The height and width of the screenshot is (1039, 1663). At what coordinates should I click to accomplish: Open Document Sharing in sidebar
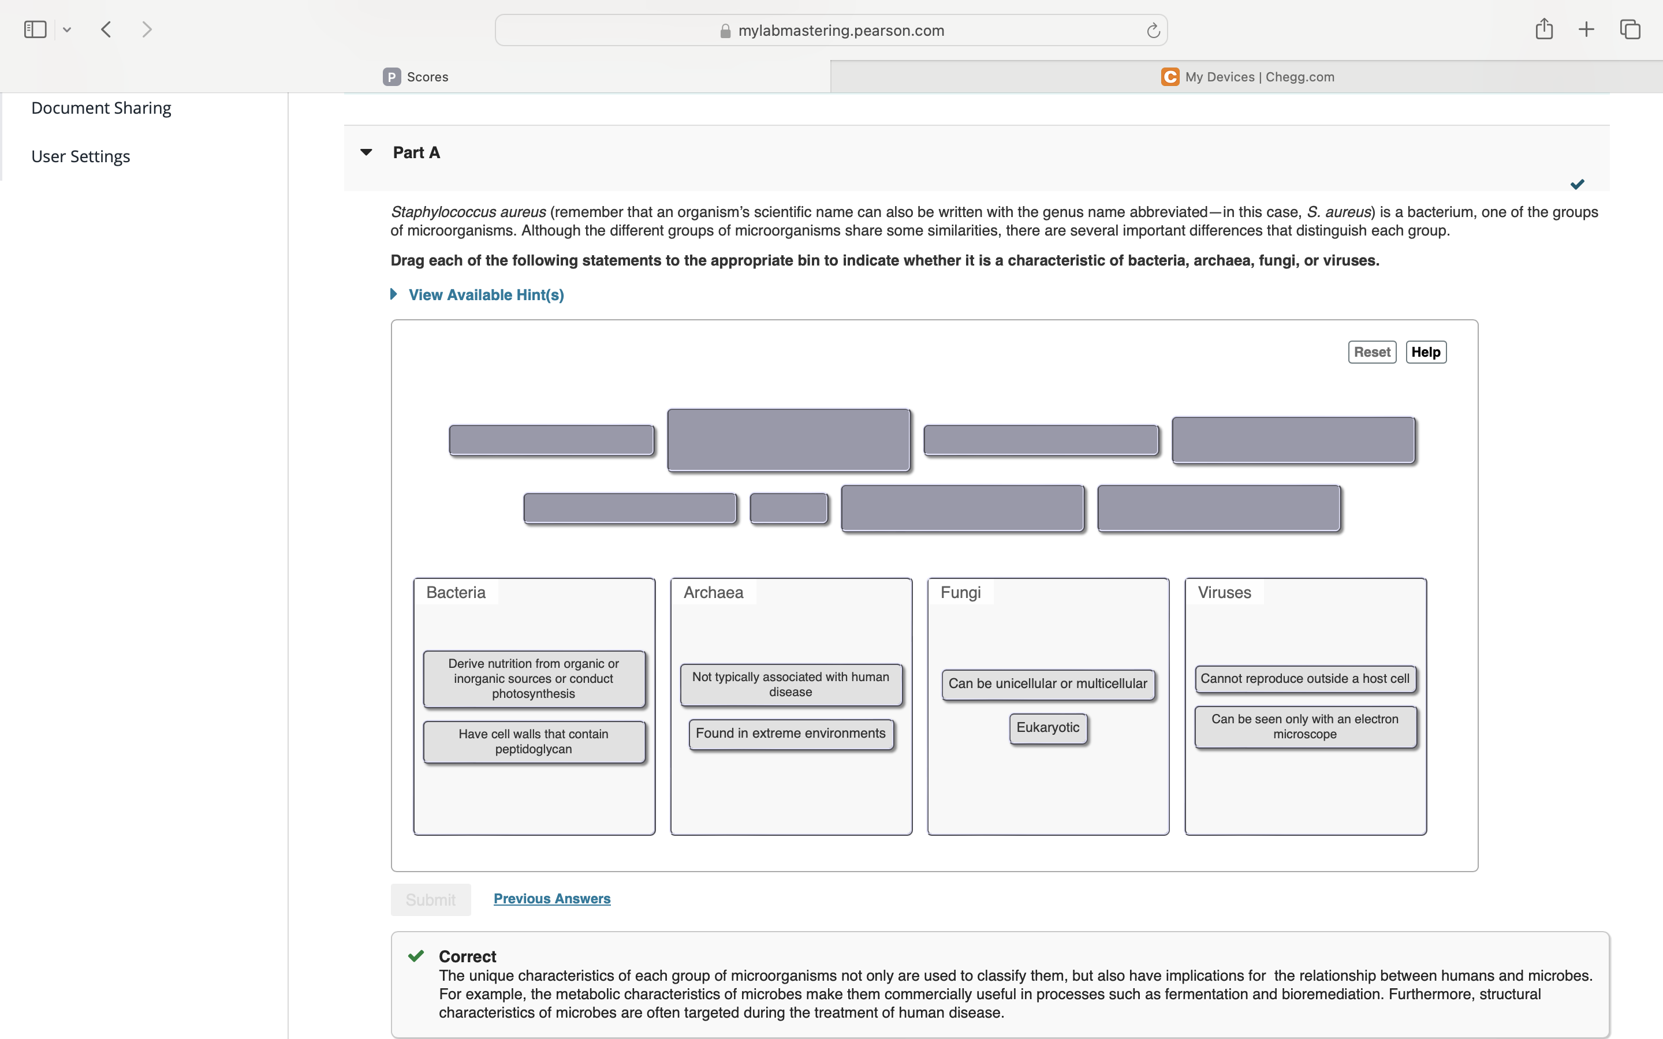click(x=101, y=108)
